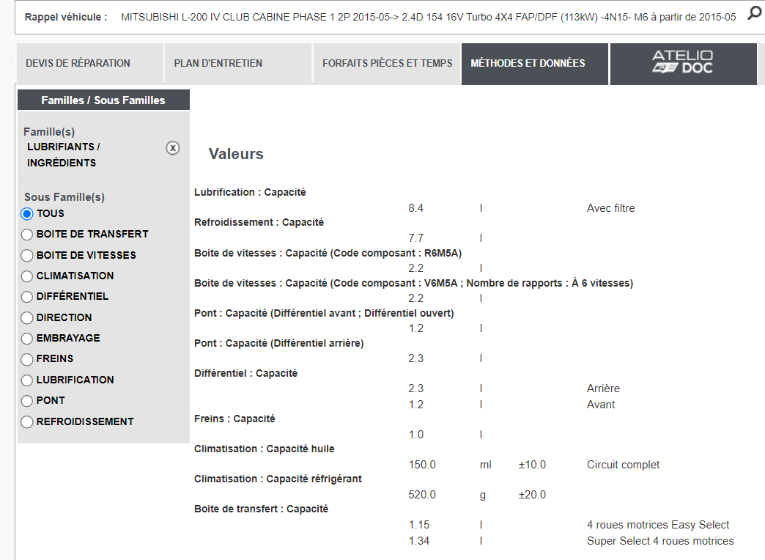Viewport: 765px width, 560px height.
Task: Click the 'Avec filtre' note
Action: click(x=611, y=208)
